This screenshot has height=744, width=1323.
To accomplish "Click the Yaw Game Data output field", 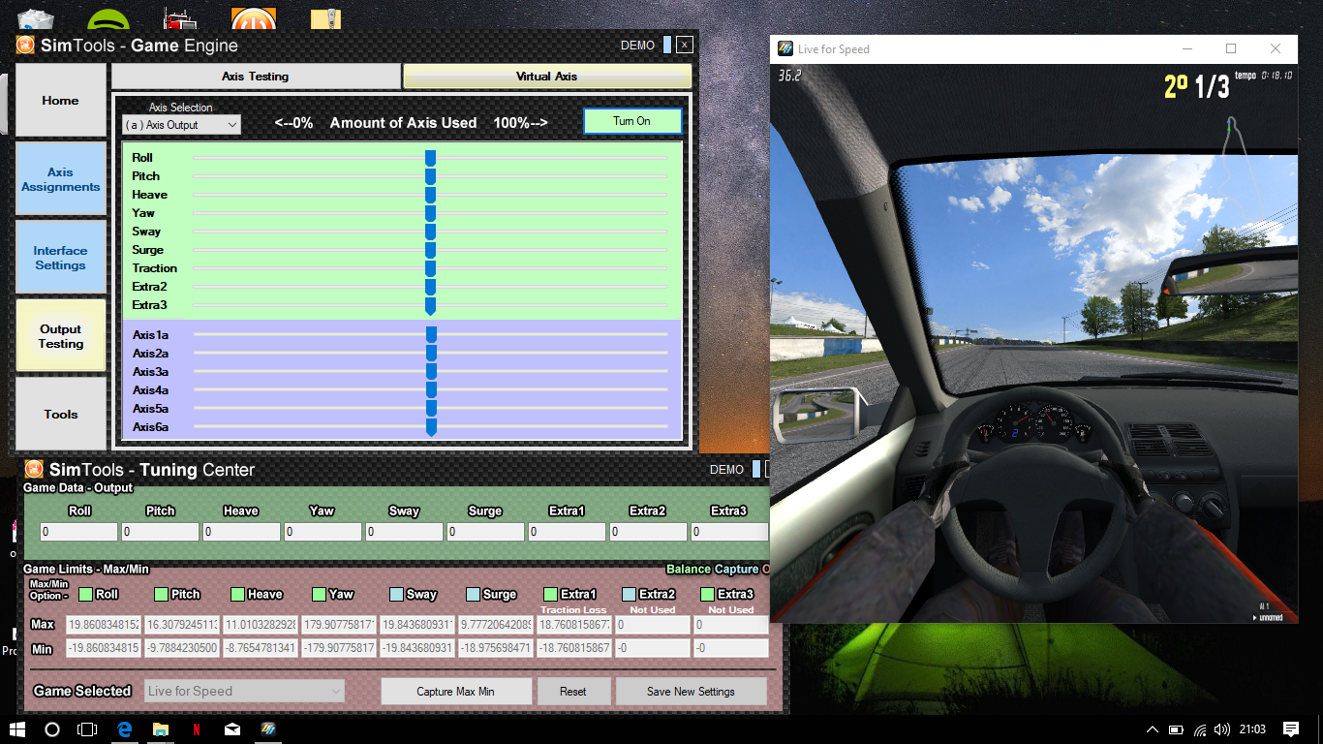I will point(323,532).
